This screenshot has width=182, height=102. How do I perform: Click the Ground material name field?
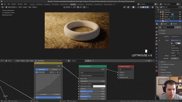coord(78,61)
